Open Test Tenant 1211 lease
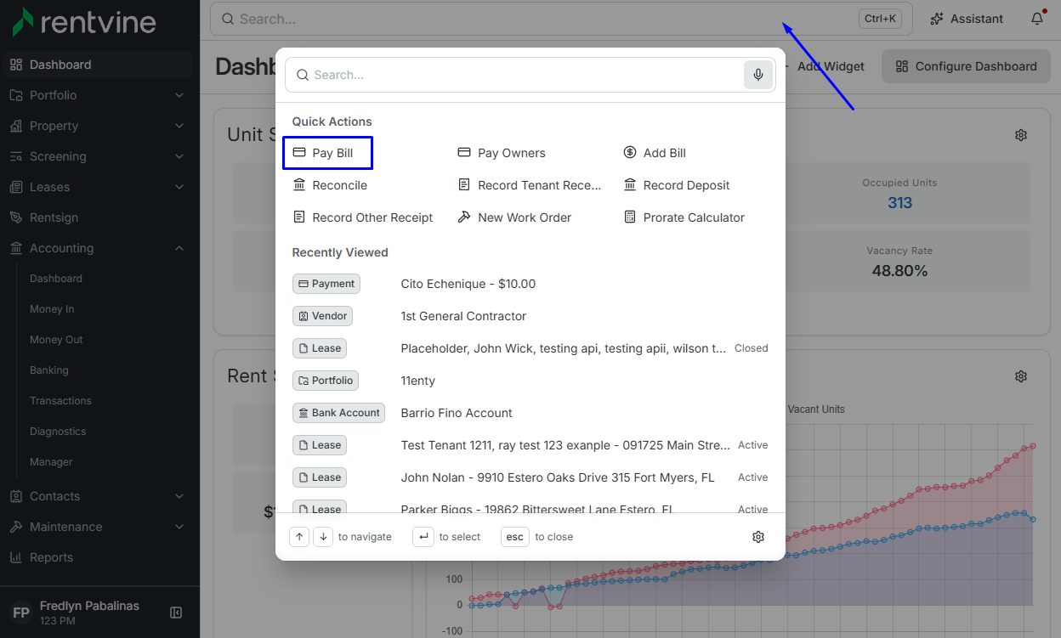Image resolution: width=1061 pixels, height=638 pixels. pyautogui.click(x=530, y=445)
